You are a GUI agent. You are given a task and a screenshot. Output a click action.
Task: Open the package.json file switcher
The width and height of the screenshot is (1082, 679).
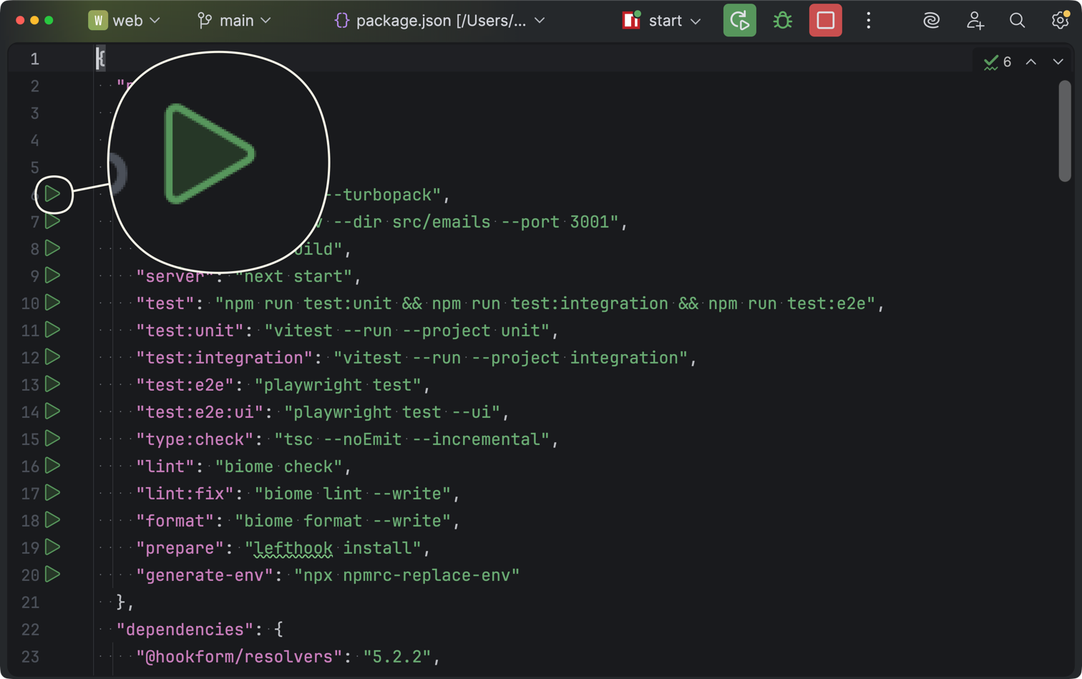click(x=439, y=21)
